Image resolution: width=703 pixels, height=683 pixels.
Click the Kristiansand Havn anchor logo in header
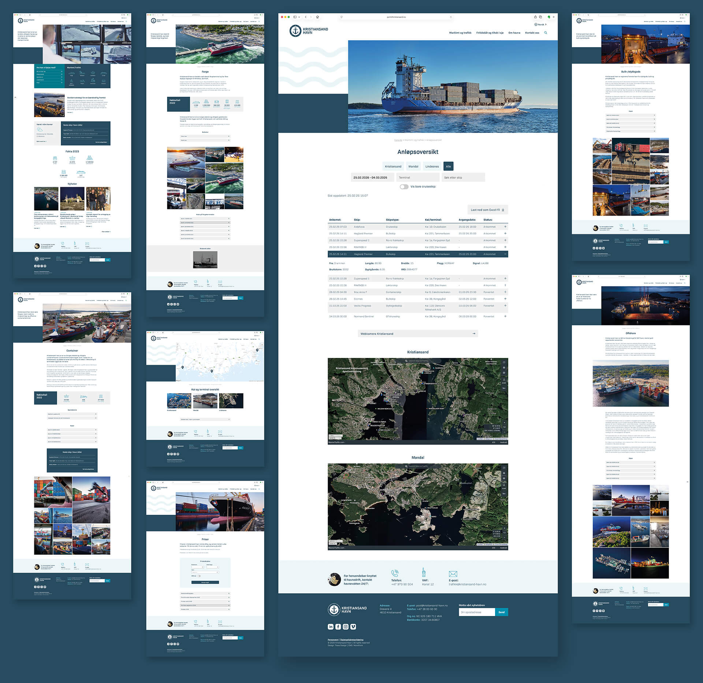(295, 31)
